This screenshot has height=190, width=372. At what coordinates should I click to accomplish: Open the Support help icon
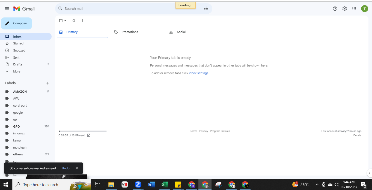[335, 9]
